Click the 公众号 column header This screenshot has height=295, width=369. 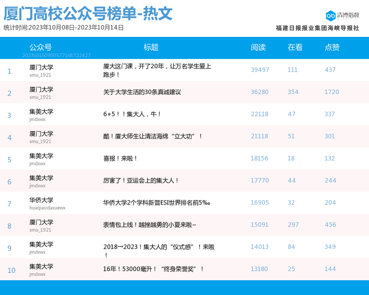pos(41,47)
